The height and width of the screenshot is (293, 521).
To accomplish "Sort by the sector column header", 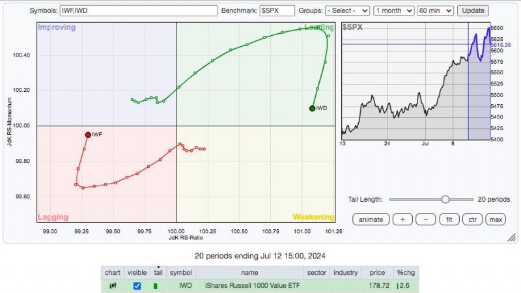I will (317, 273).
